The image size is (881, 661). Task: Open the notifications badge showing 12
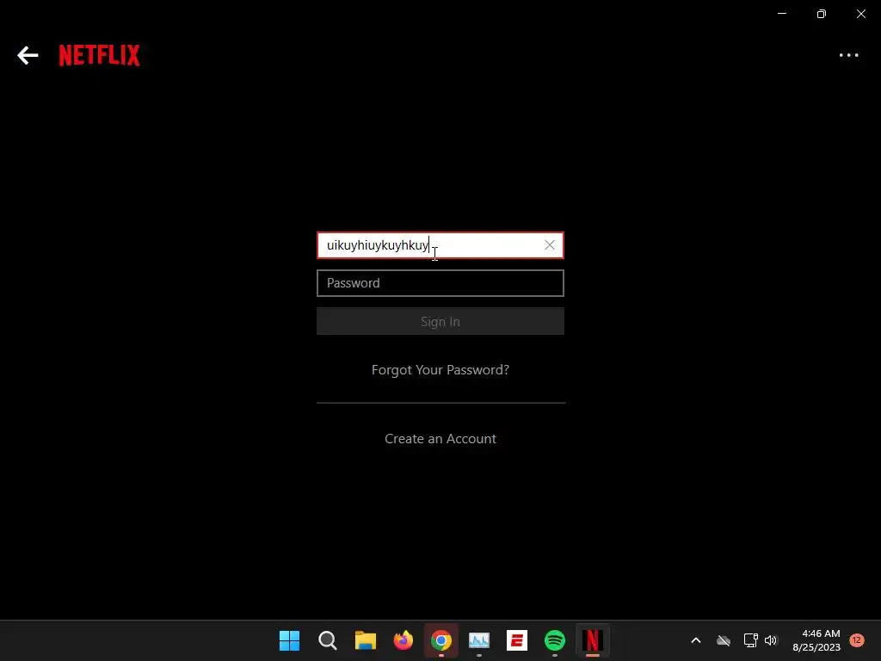click(x=857, y=640)
